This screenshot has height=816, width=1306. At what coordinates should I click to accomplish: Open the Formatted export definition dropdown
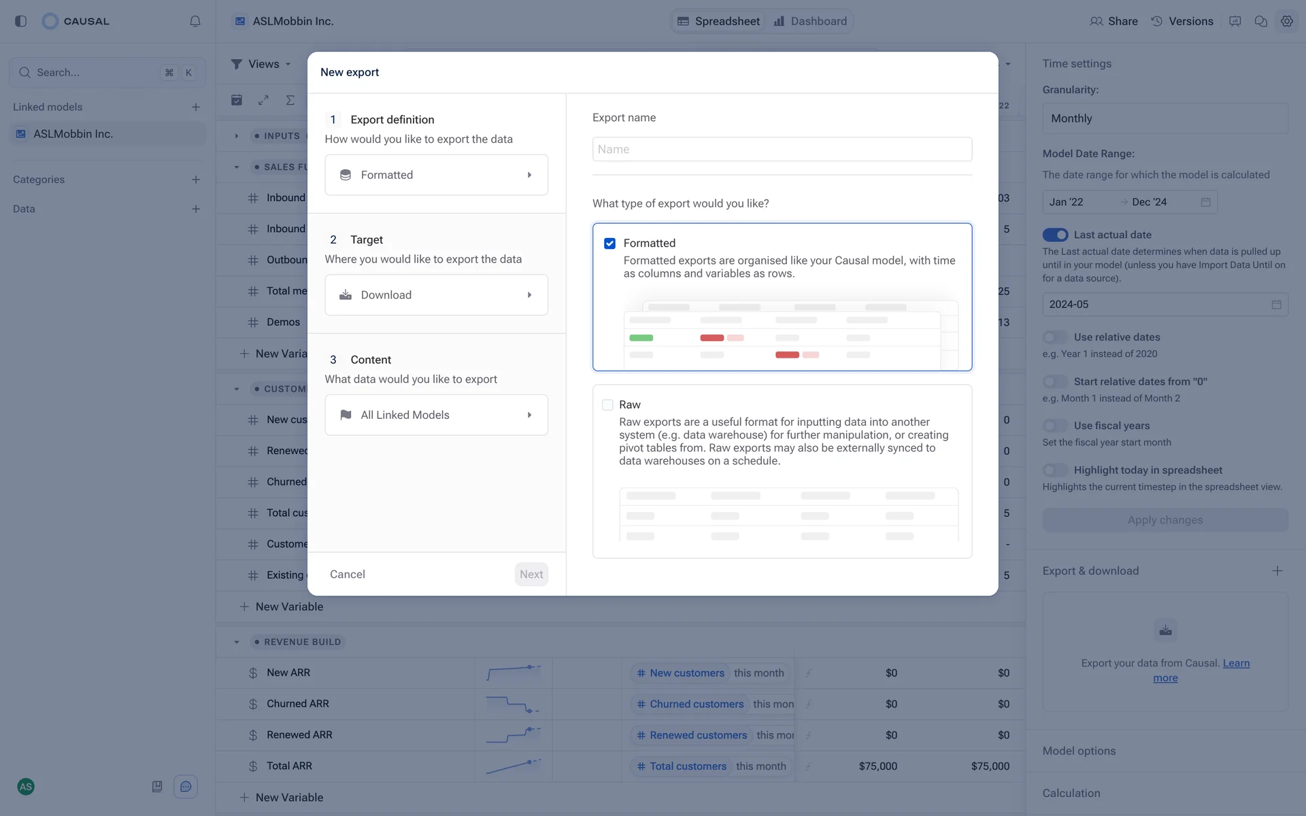[436, 175]
